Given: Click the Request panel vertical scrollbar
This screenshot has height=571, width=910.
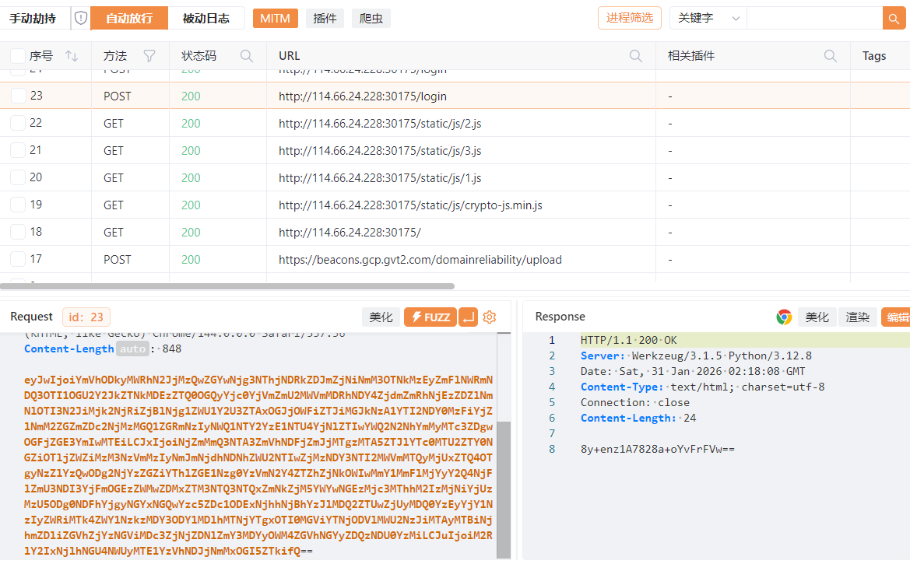Looking at the screenshot, I should (x=504, y=490).
